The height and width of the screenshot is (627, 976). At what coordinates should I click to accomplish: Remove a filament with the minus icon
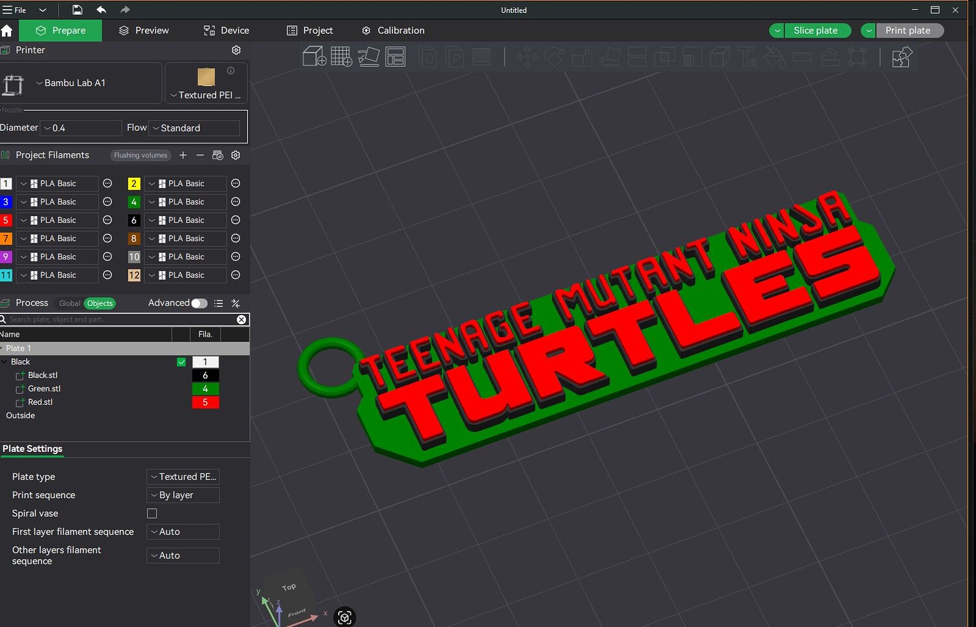tap(200, 155)
